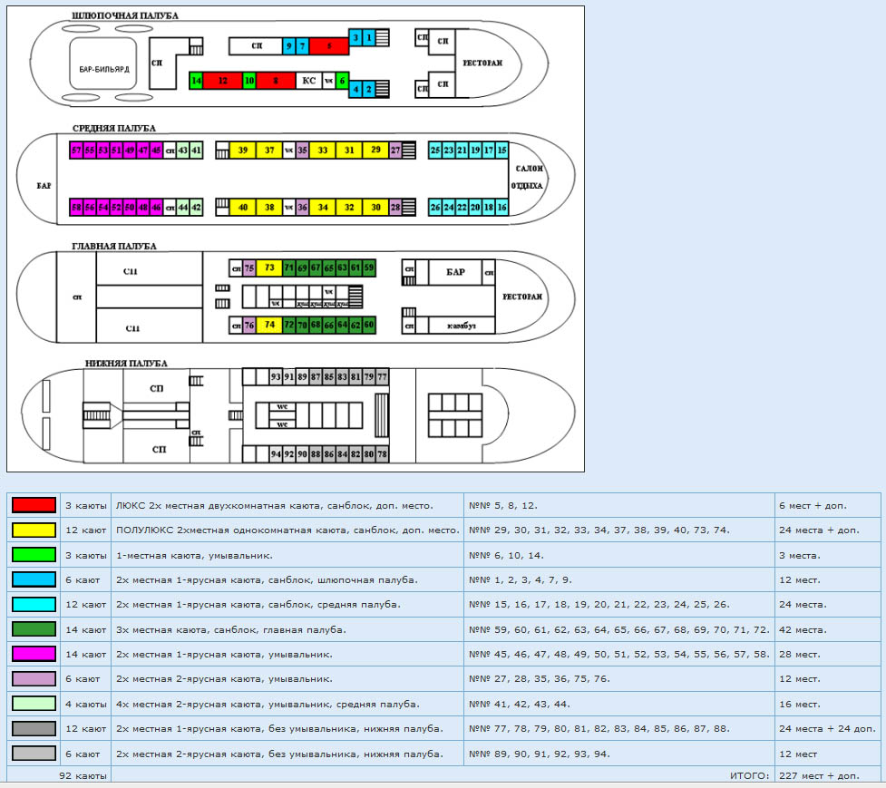
Task: Select blue cabin 3 on boat deck
Action: [x=355, y=38]
